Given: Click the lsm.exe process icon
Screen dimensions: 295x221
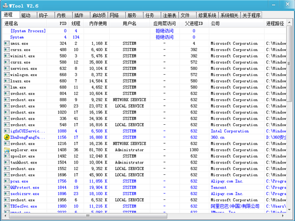Looking at the screenshot, I should coord(7,87).
